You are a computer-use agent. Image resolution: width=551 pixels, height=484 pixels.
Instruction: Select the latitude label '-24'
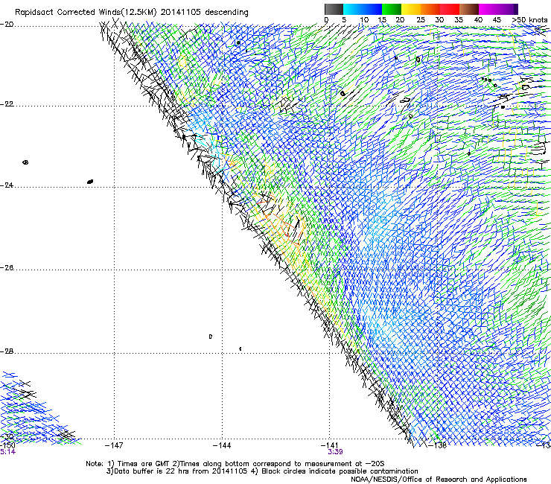pyautogui.click(x=7, y=185)
